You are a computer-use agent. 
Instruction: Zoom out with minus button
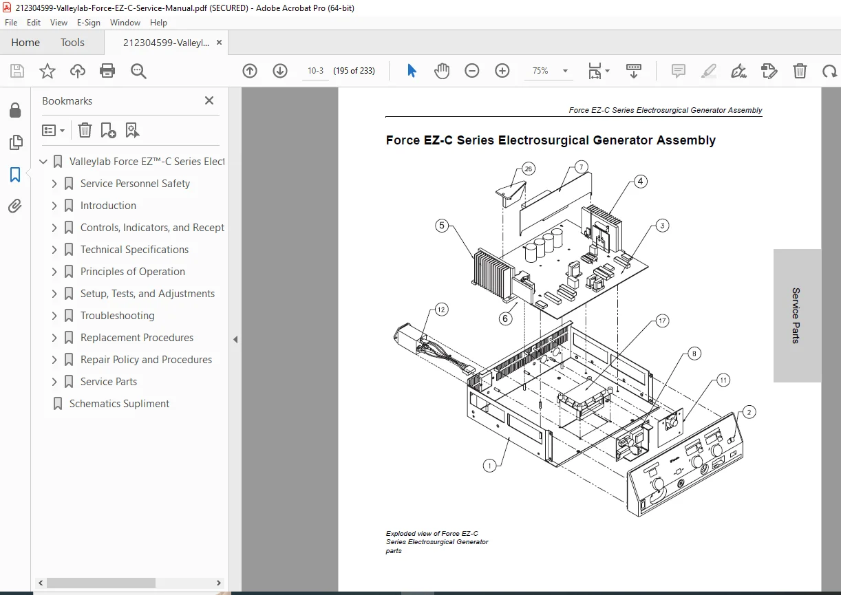[x=472, y=71]
